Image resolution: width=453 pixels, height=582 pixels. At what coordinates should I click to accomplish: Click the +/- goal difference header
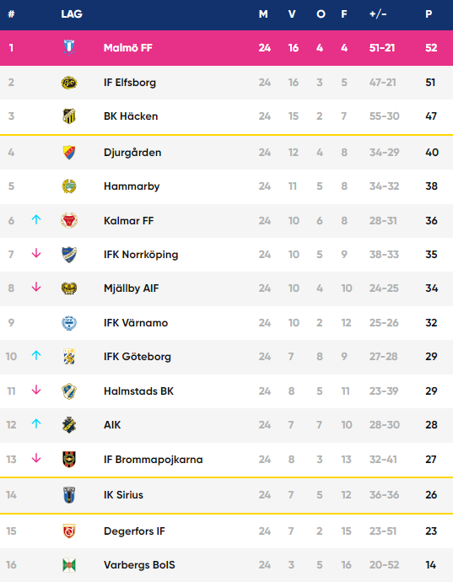click(378, 14)
